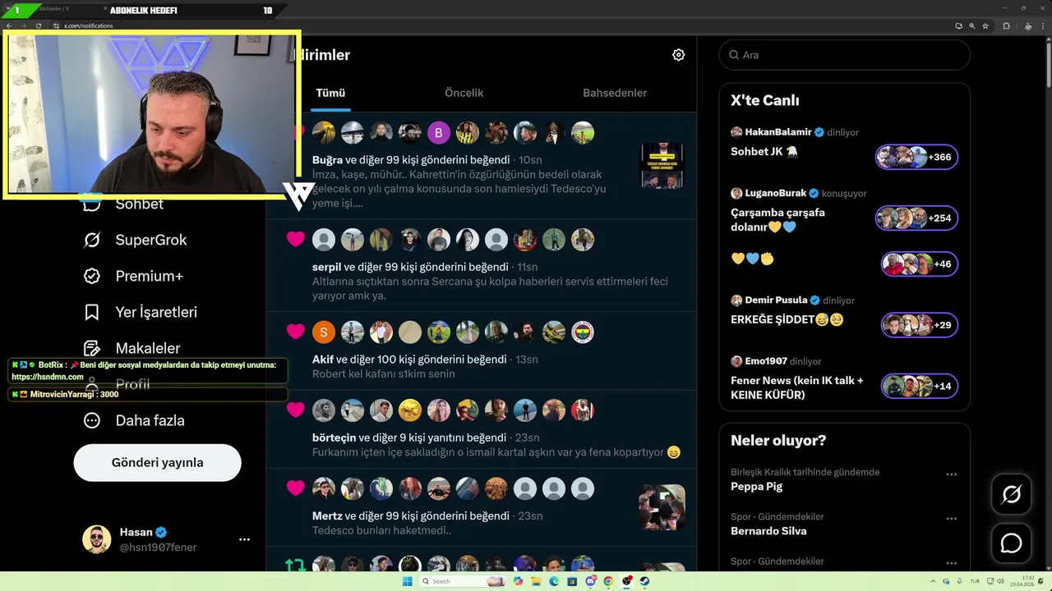This screenshot has width=1052, height=591.
Task: Open HakanBalamir profile link
Action: (778, 131)
